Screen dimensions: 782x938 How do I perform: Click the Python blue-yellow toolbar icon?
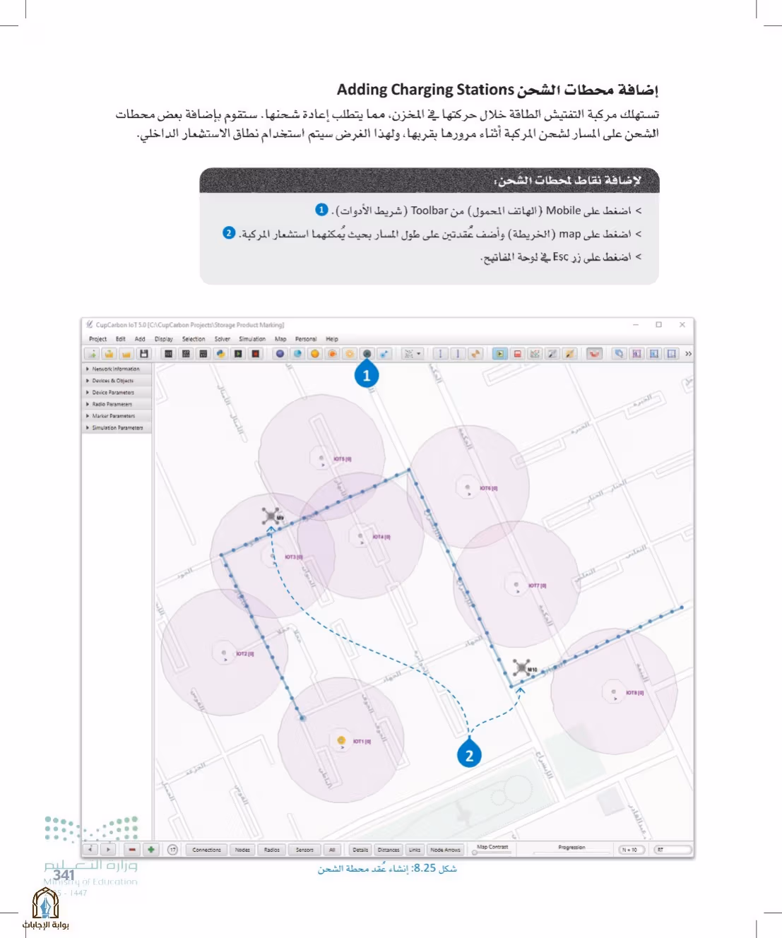click(x=220, y=354)
